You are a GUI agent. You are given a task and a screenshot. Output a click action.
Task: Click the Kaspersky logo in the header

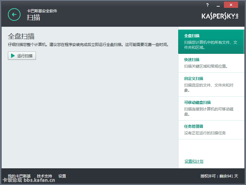(x=220, y=16)
